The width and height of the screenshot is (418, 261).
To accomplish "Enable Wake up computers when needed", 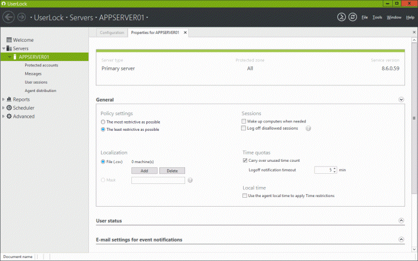I will click(244, 121).
